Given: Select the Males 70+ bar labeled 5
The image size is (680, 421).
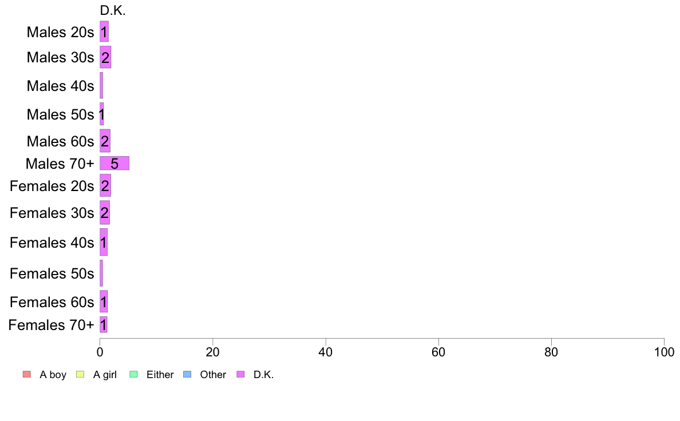Looking at the screenshot, I should [x=114, y=164].
